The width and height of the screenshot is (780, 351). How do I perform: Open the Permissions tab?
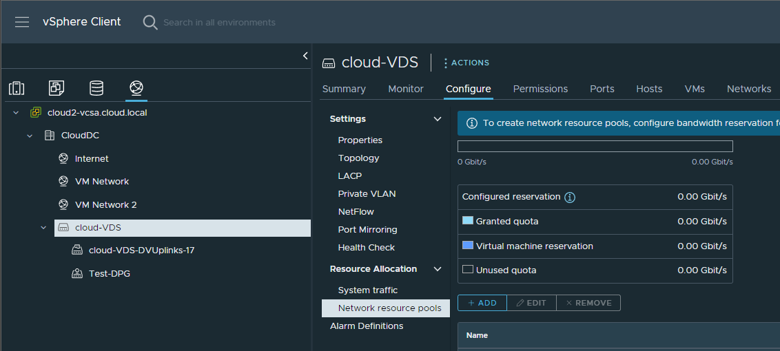click(x=540, y=89)
